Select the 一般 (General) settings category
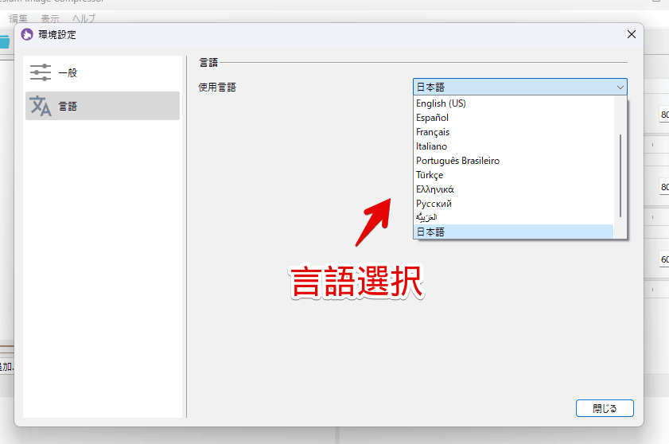Viewport: 669px width, 444px height. (103, 72)
